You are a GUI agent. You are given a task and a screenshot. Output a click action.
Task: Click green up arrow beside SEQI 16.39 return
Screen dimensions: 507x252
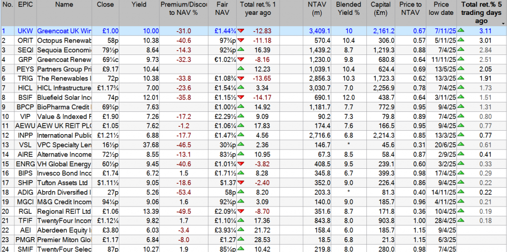click(241, 50)
